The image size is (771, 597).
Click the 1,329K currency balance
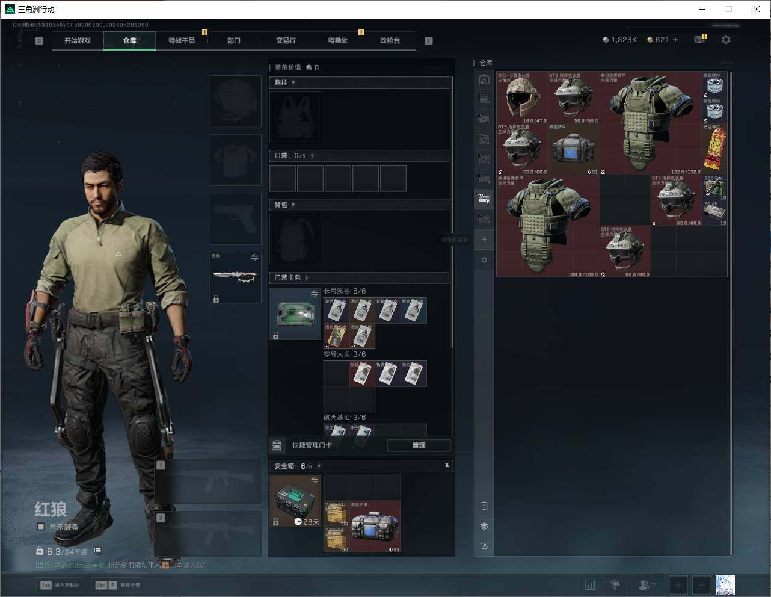[619, 40]
